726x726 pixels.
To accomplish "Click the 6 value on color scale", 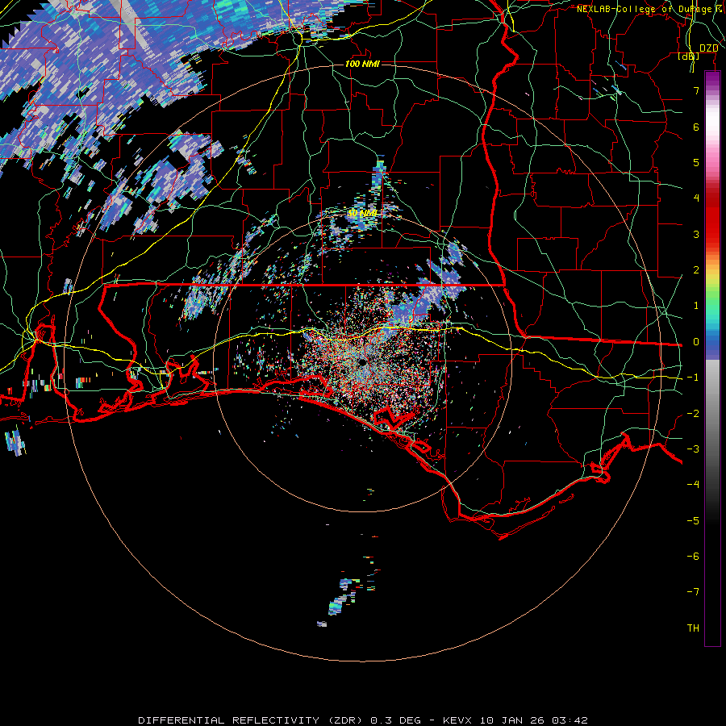I will point(696,127).
